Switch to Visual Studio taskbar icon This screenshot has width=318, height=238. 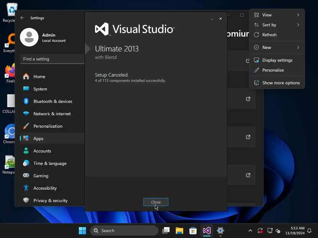tap(207, 231)
